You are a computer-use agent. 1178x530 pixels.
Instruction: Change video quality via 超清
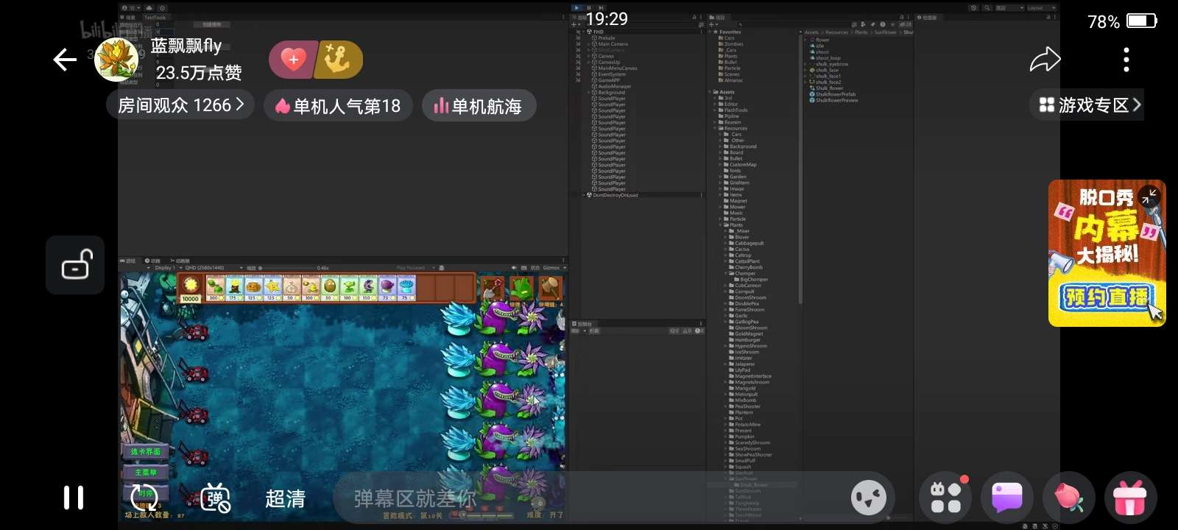pyautogui.click(x=285, y=499)
